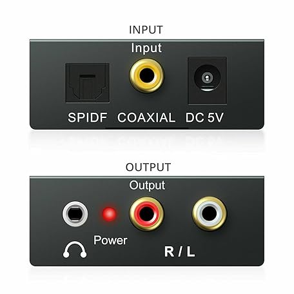Click the optical SPIDF Toslink input port
Screen dimensions: 294x294
click(88, 83)
